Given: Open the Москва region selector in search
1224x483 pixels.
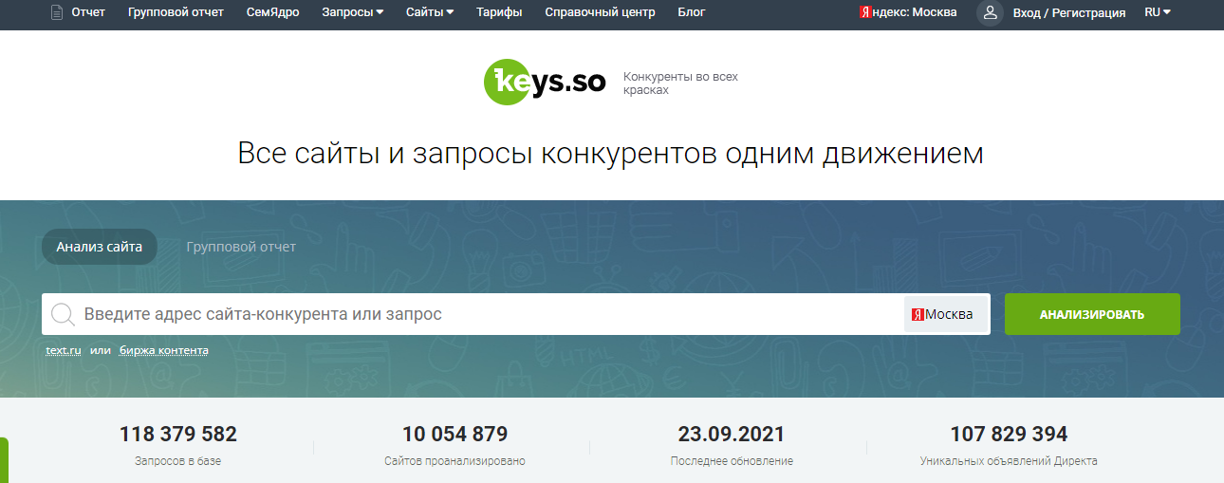Looking at the screenshot, I should (944, 314).
